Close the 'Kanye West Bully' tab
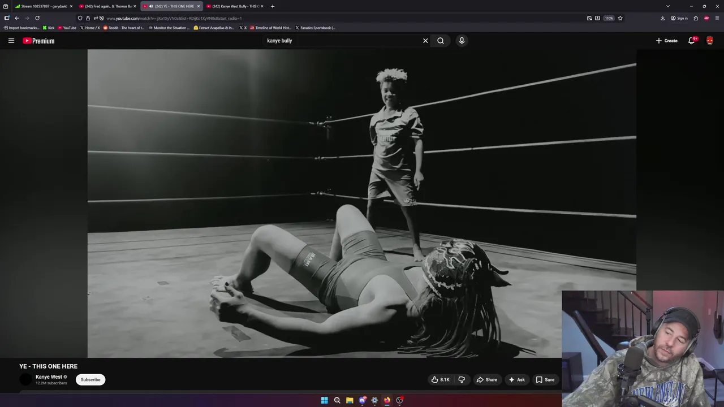The width and height of the screenshot is (724, 407). [262, 6]
